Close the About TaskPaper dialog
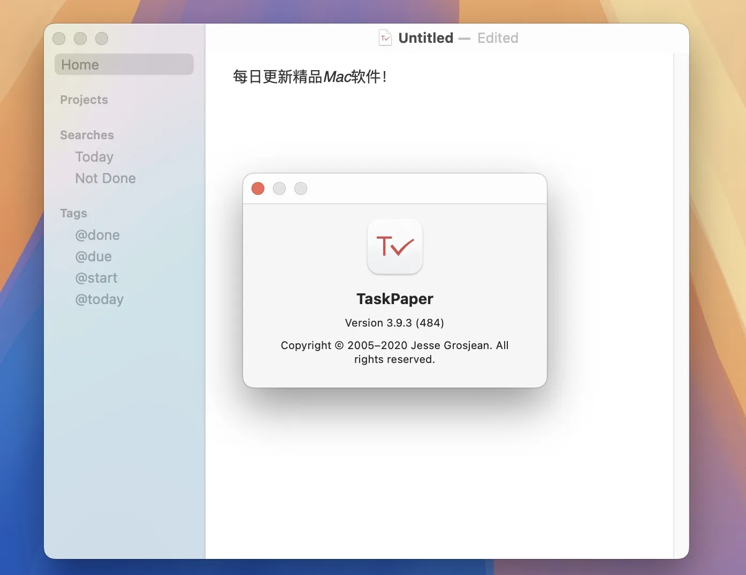746x575 pixels. point(258,188)
